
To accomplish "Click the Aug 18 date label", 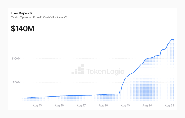I will (x=103, y=105).
